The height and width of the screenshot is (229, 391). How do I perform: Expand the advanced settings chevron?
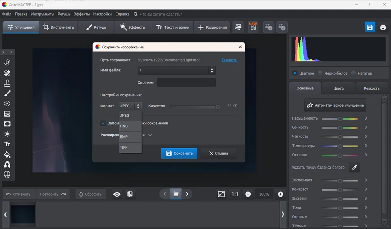150,135
